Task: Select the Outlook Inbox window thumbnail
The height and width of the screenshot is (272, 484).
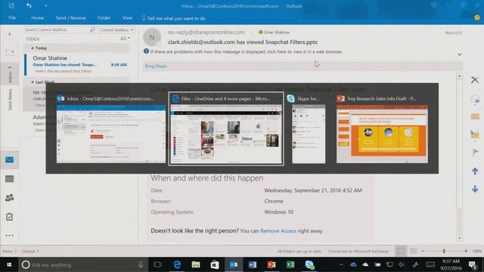Action: [111, 134]
